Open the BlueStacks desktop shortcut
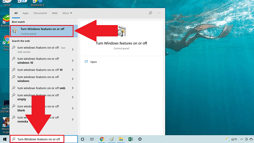The width and height of the screenshot is (254, 143). tap(6, 21)
